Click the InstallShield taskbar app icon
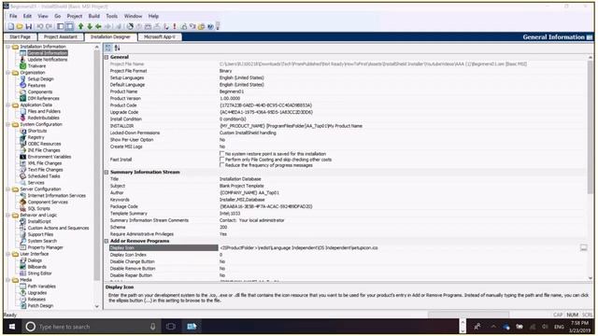 (192, 327)
